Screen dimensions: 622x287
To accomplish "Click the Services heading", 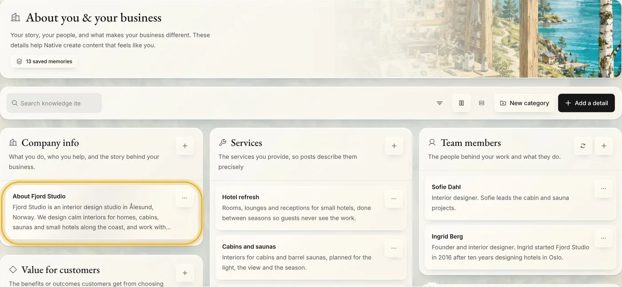I will [247, 143].
